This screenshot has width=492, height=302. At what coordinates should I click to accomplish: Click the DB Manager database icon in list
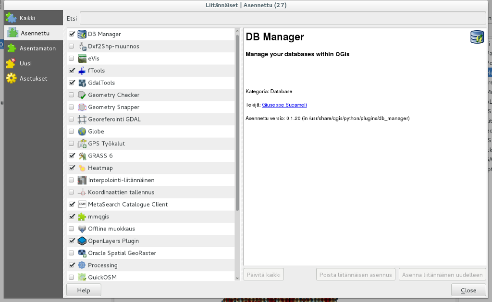[82, 34]
